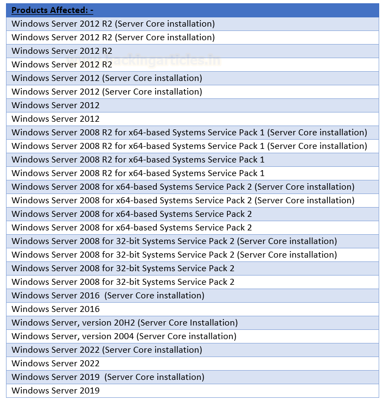
Task: Click the 'Products Affected: -' header cell
Action: [x=193, y=10]
